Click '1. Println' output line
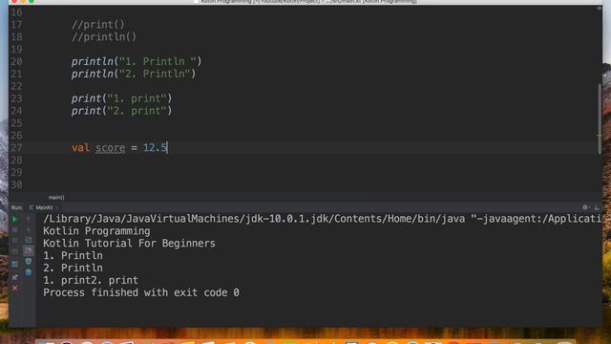The width and height of the screenshot is (611, 344). pyautogui.click(x=73, y=256)
